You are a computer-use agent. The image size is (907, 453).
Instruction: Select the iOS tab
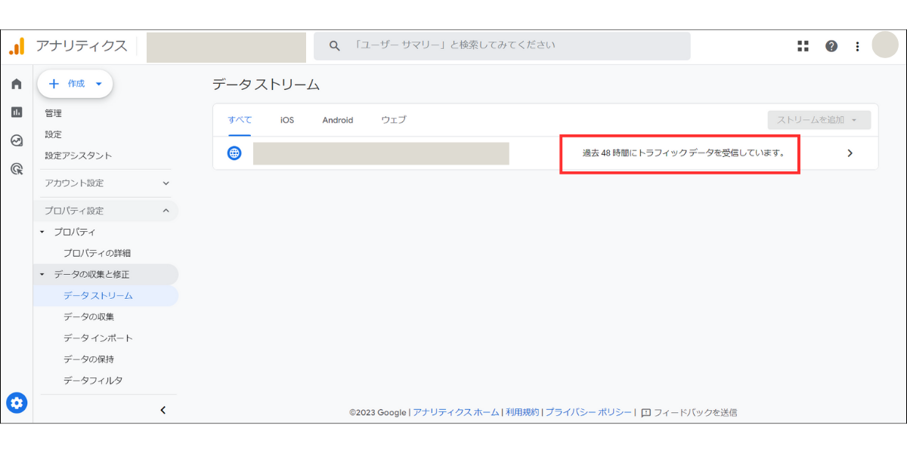[x=287, y=120]
